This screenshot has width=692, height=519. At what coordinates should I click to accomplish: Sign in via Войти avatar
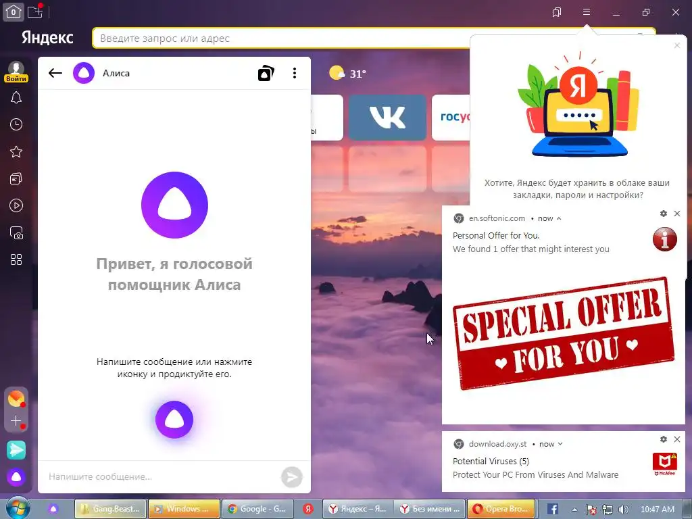16,72
